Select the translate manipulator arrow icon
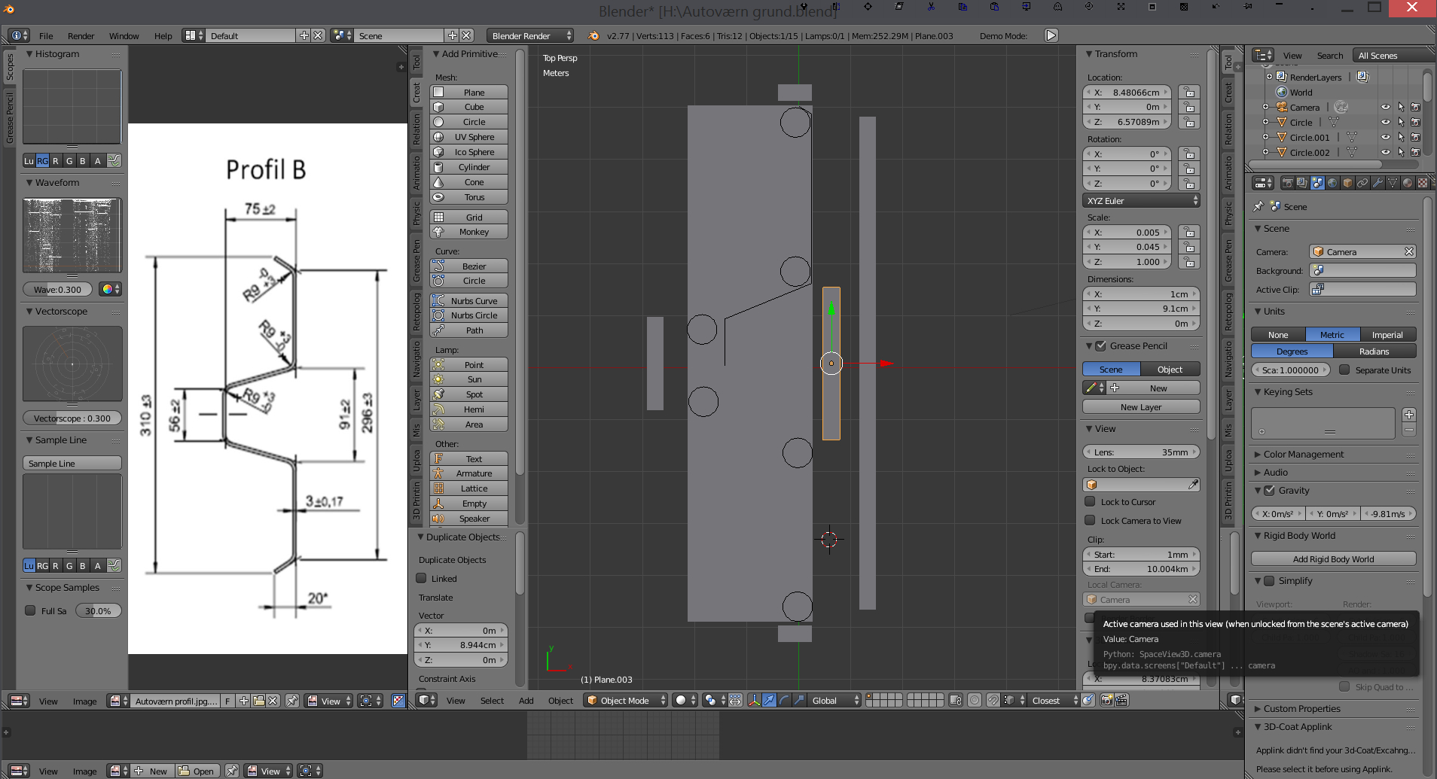 (769, 700)
